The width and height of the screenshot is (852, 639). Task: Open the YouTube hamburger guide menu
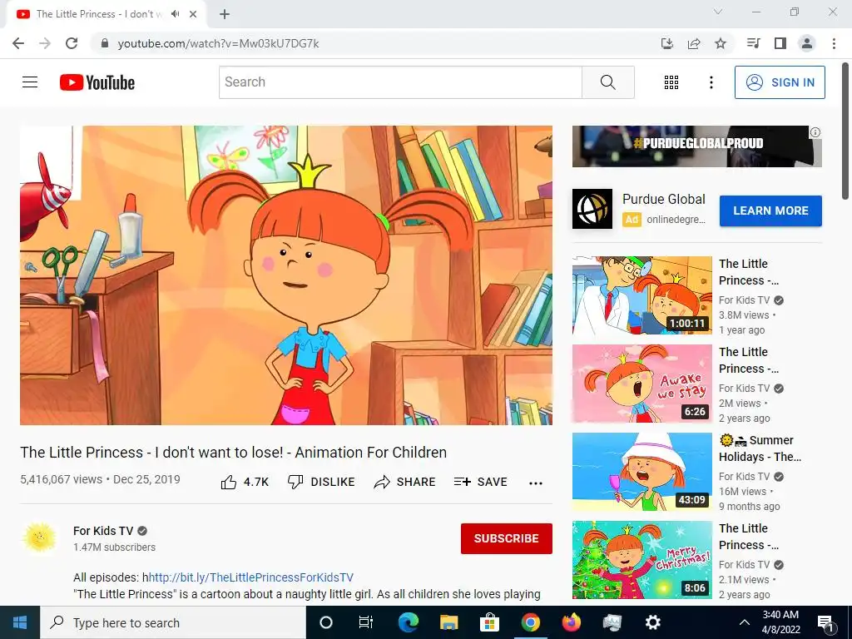(x=30, y=82)
